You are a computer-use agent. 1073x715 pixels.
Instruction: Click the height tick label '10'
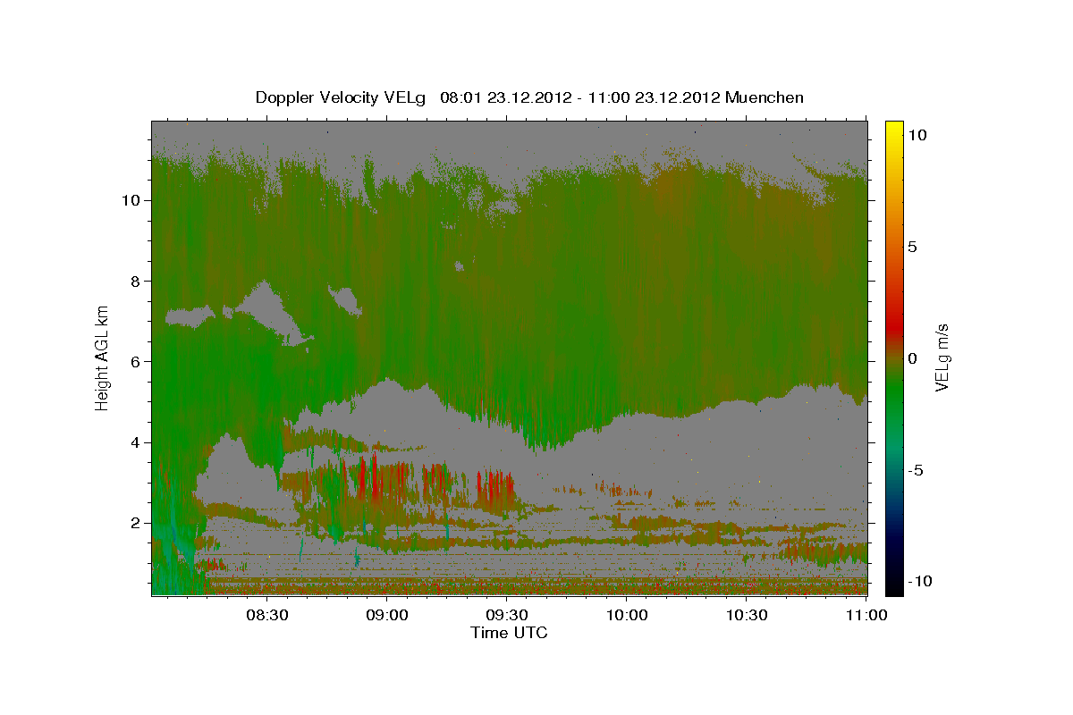point(133,199)
